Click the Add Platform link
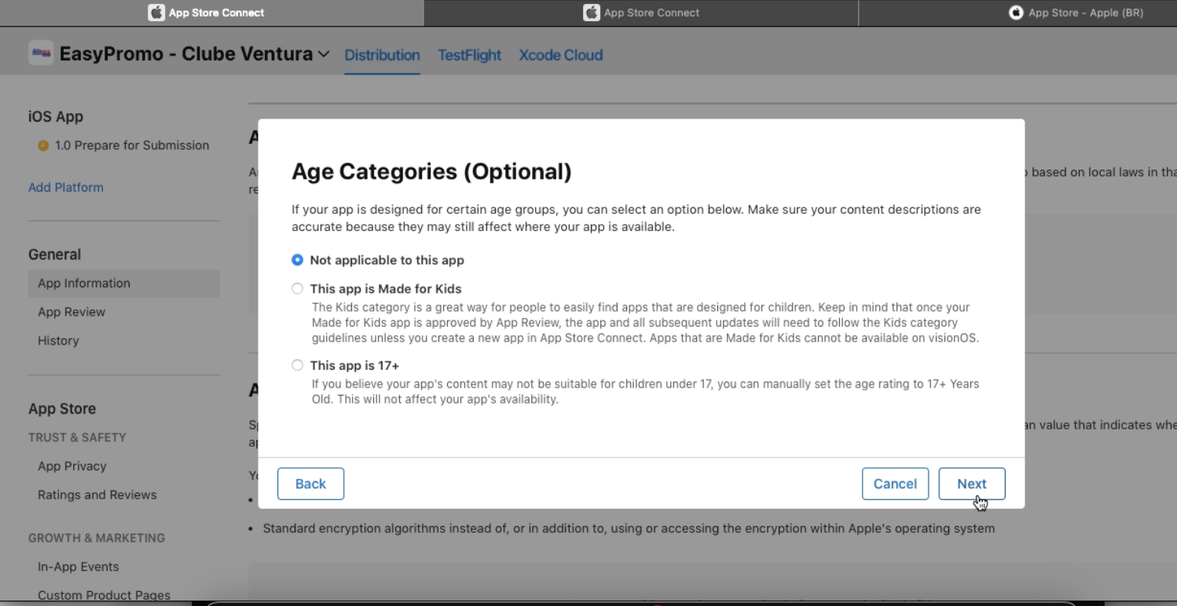This screenshot has width=1177, height=606. tap(66, 187)
